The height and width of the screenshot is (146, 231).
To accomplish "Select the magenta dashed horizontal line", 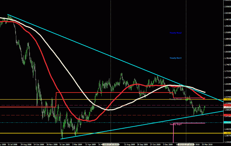I will coord(112,105).
